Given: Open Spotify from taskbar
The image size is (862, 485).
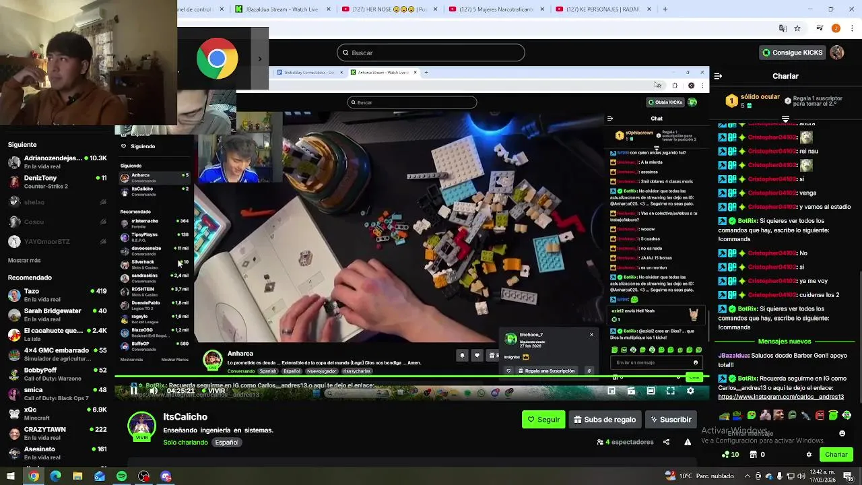Looking at the screenshot, I should tap(121, 476).
